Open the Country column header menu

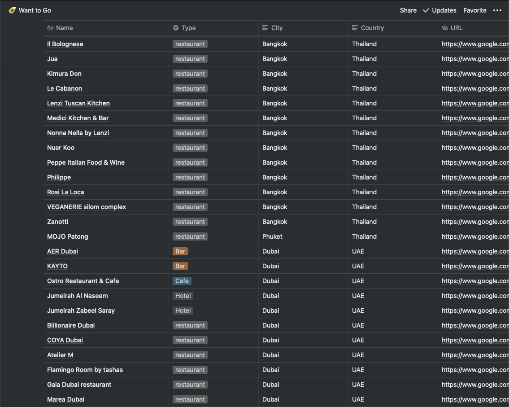click(x=393, y=28)
